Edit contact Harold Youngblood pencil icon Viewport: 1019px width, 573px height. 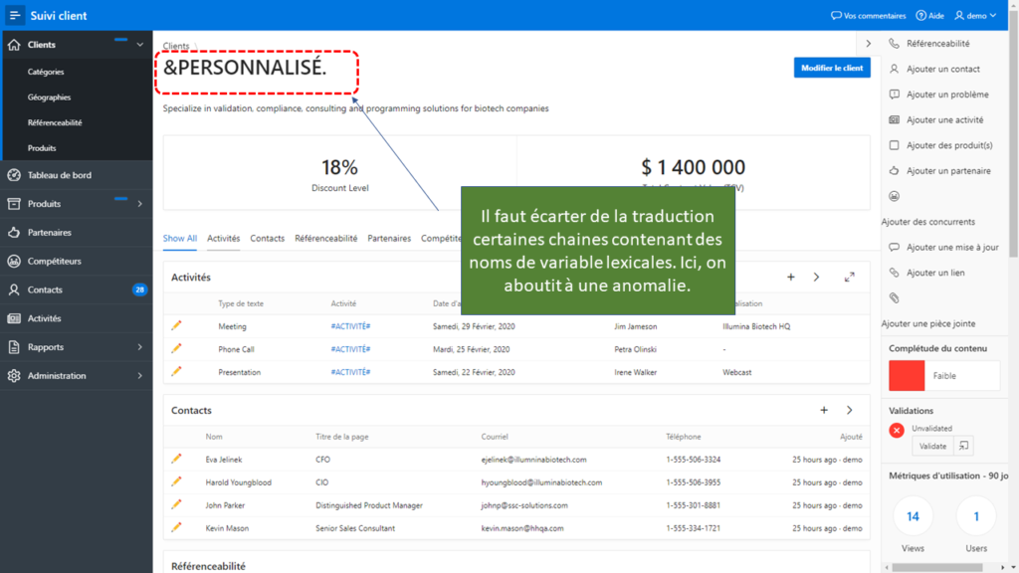point(176,482)
